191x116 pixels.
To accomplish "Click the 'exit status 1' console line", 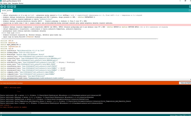I will click(x=5, y=105).
